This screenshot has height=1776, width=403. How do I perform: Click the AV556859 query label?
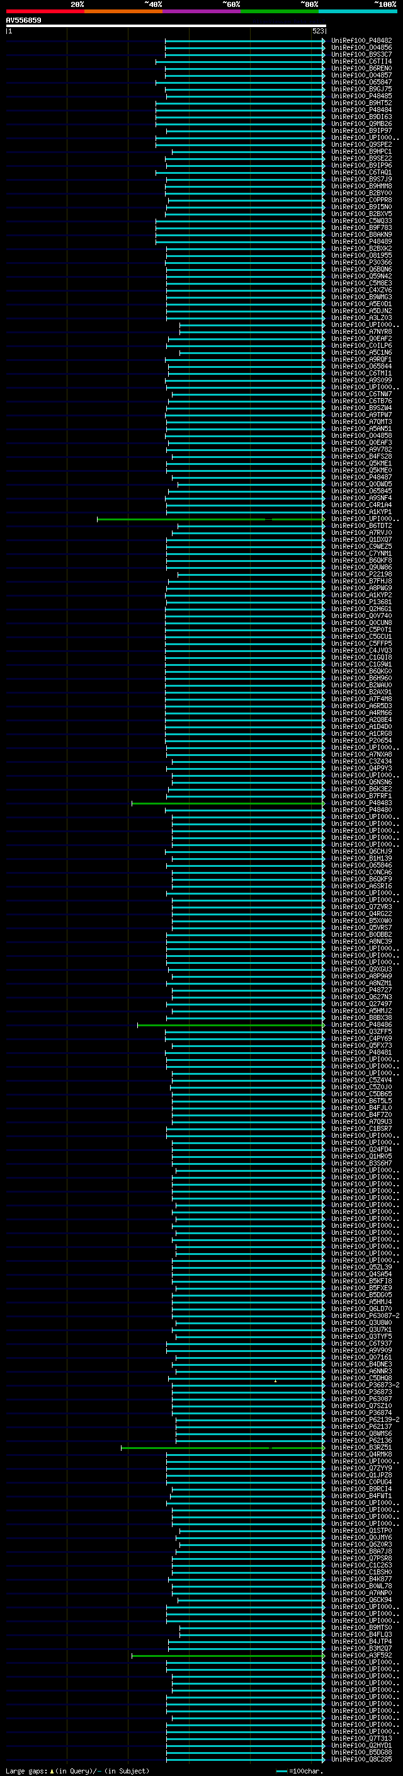tap(23, 20)
